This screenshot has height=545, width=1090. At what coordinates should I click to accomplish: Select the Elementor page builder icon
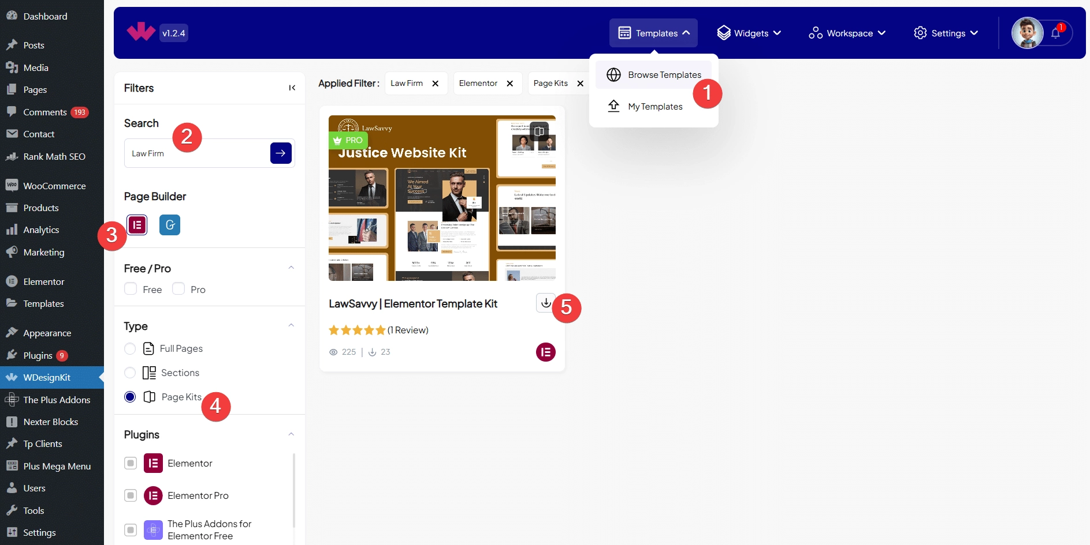coord(137,225)
